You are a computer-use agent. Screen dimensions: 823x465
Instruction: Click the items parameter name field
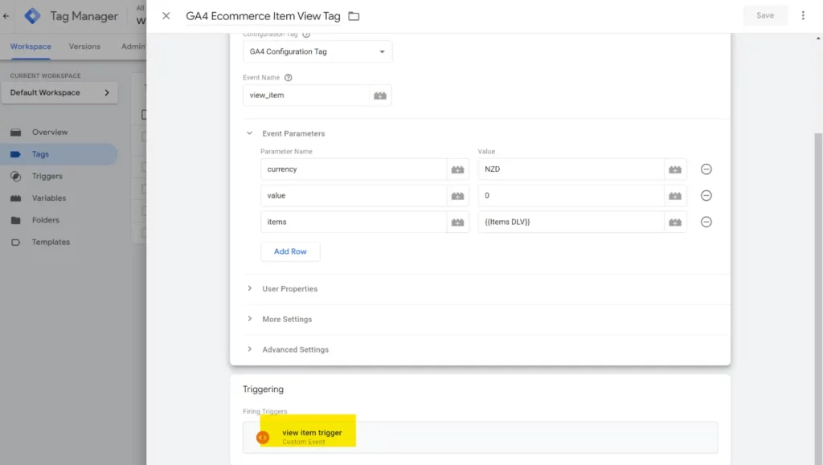coord(354,222)
